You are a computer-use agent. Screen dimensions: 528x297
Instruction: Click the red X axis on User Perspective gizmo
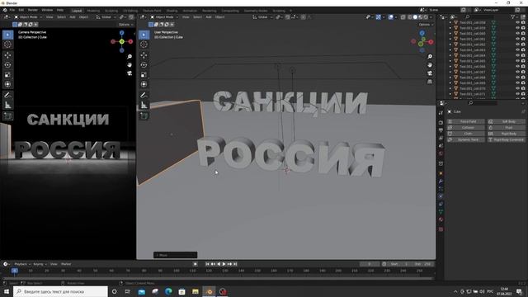(x=431, y=42)
